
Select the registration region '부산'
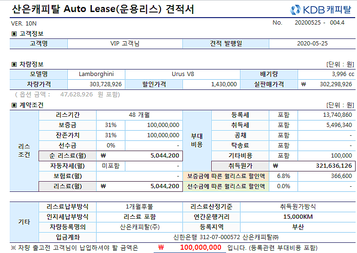coord(298,227)
